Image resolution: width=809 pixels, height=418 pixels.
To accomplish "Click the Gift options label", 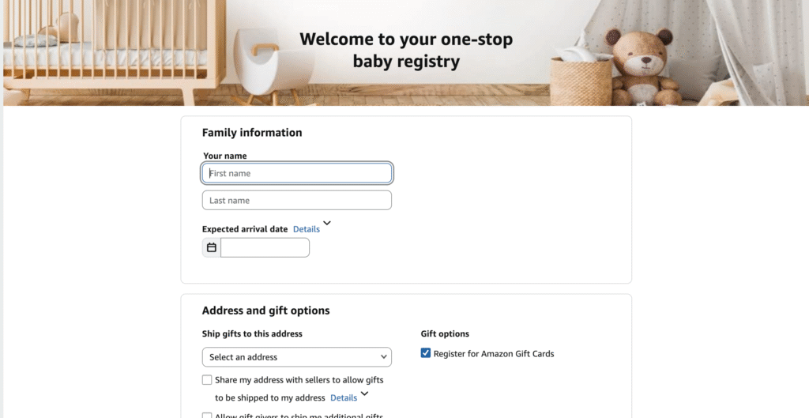I will (x=445, y=334).
